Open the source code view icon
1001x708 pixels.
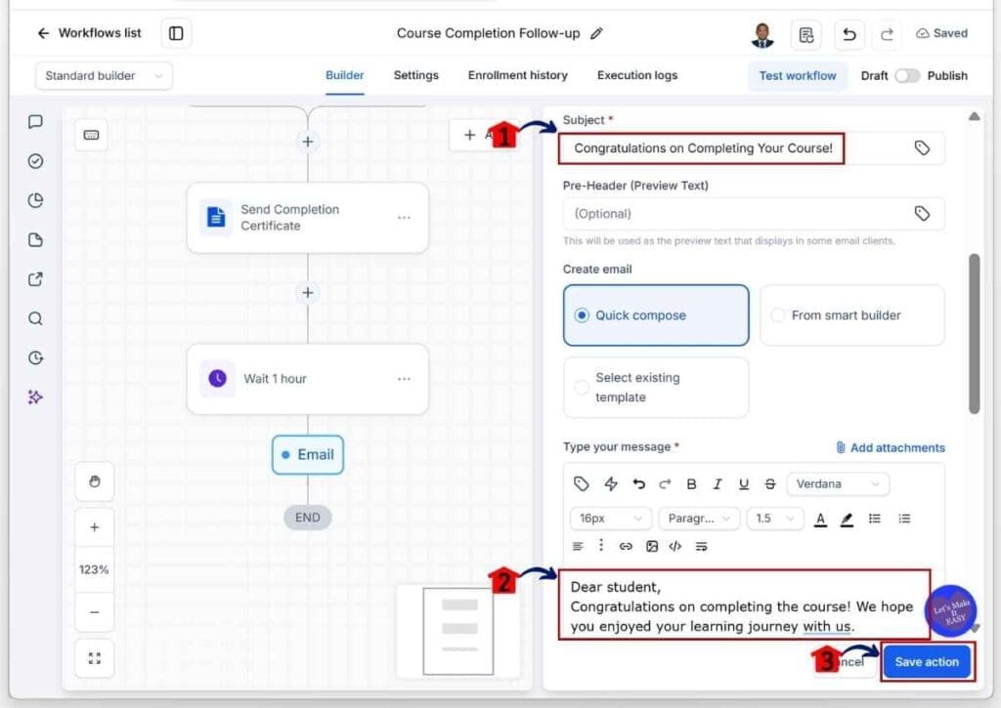675,546
